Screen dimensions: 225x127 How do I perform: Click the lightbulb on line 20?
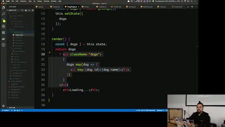click(50, 53)
